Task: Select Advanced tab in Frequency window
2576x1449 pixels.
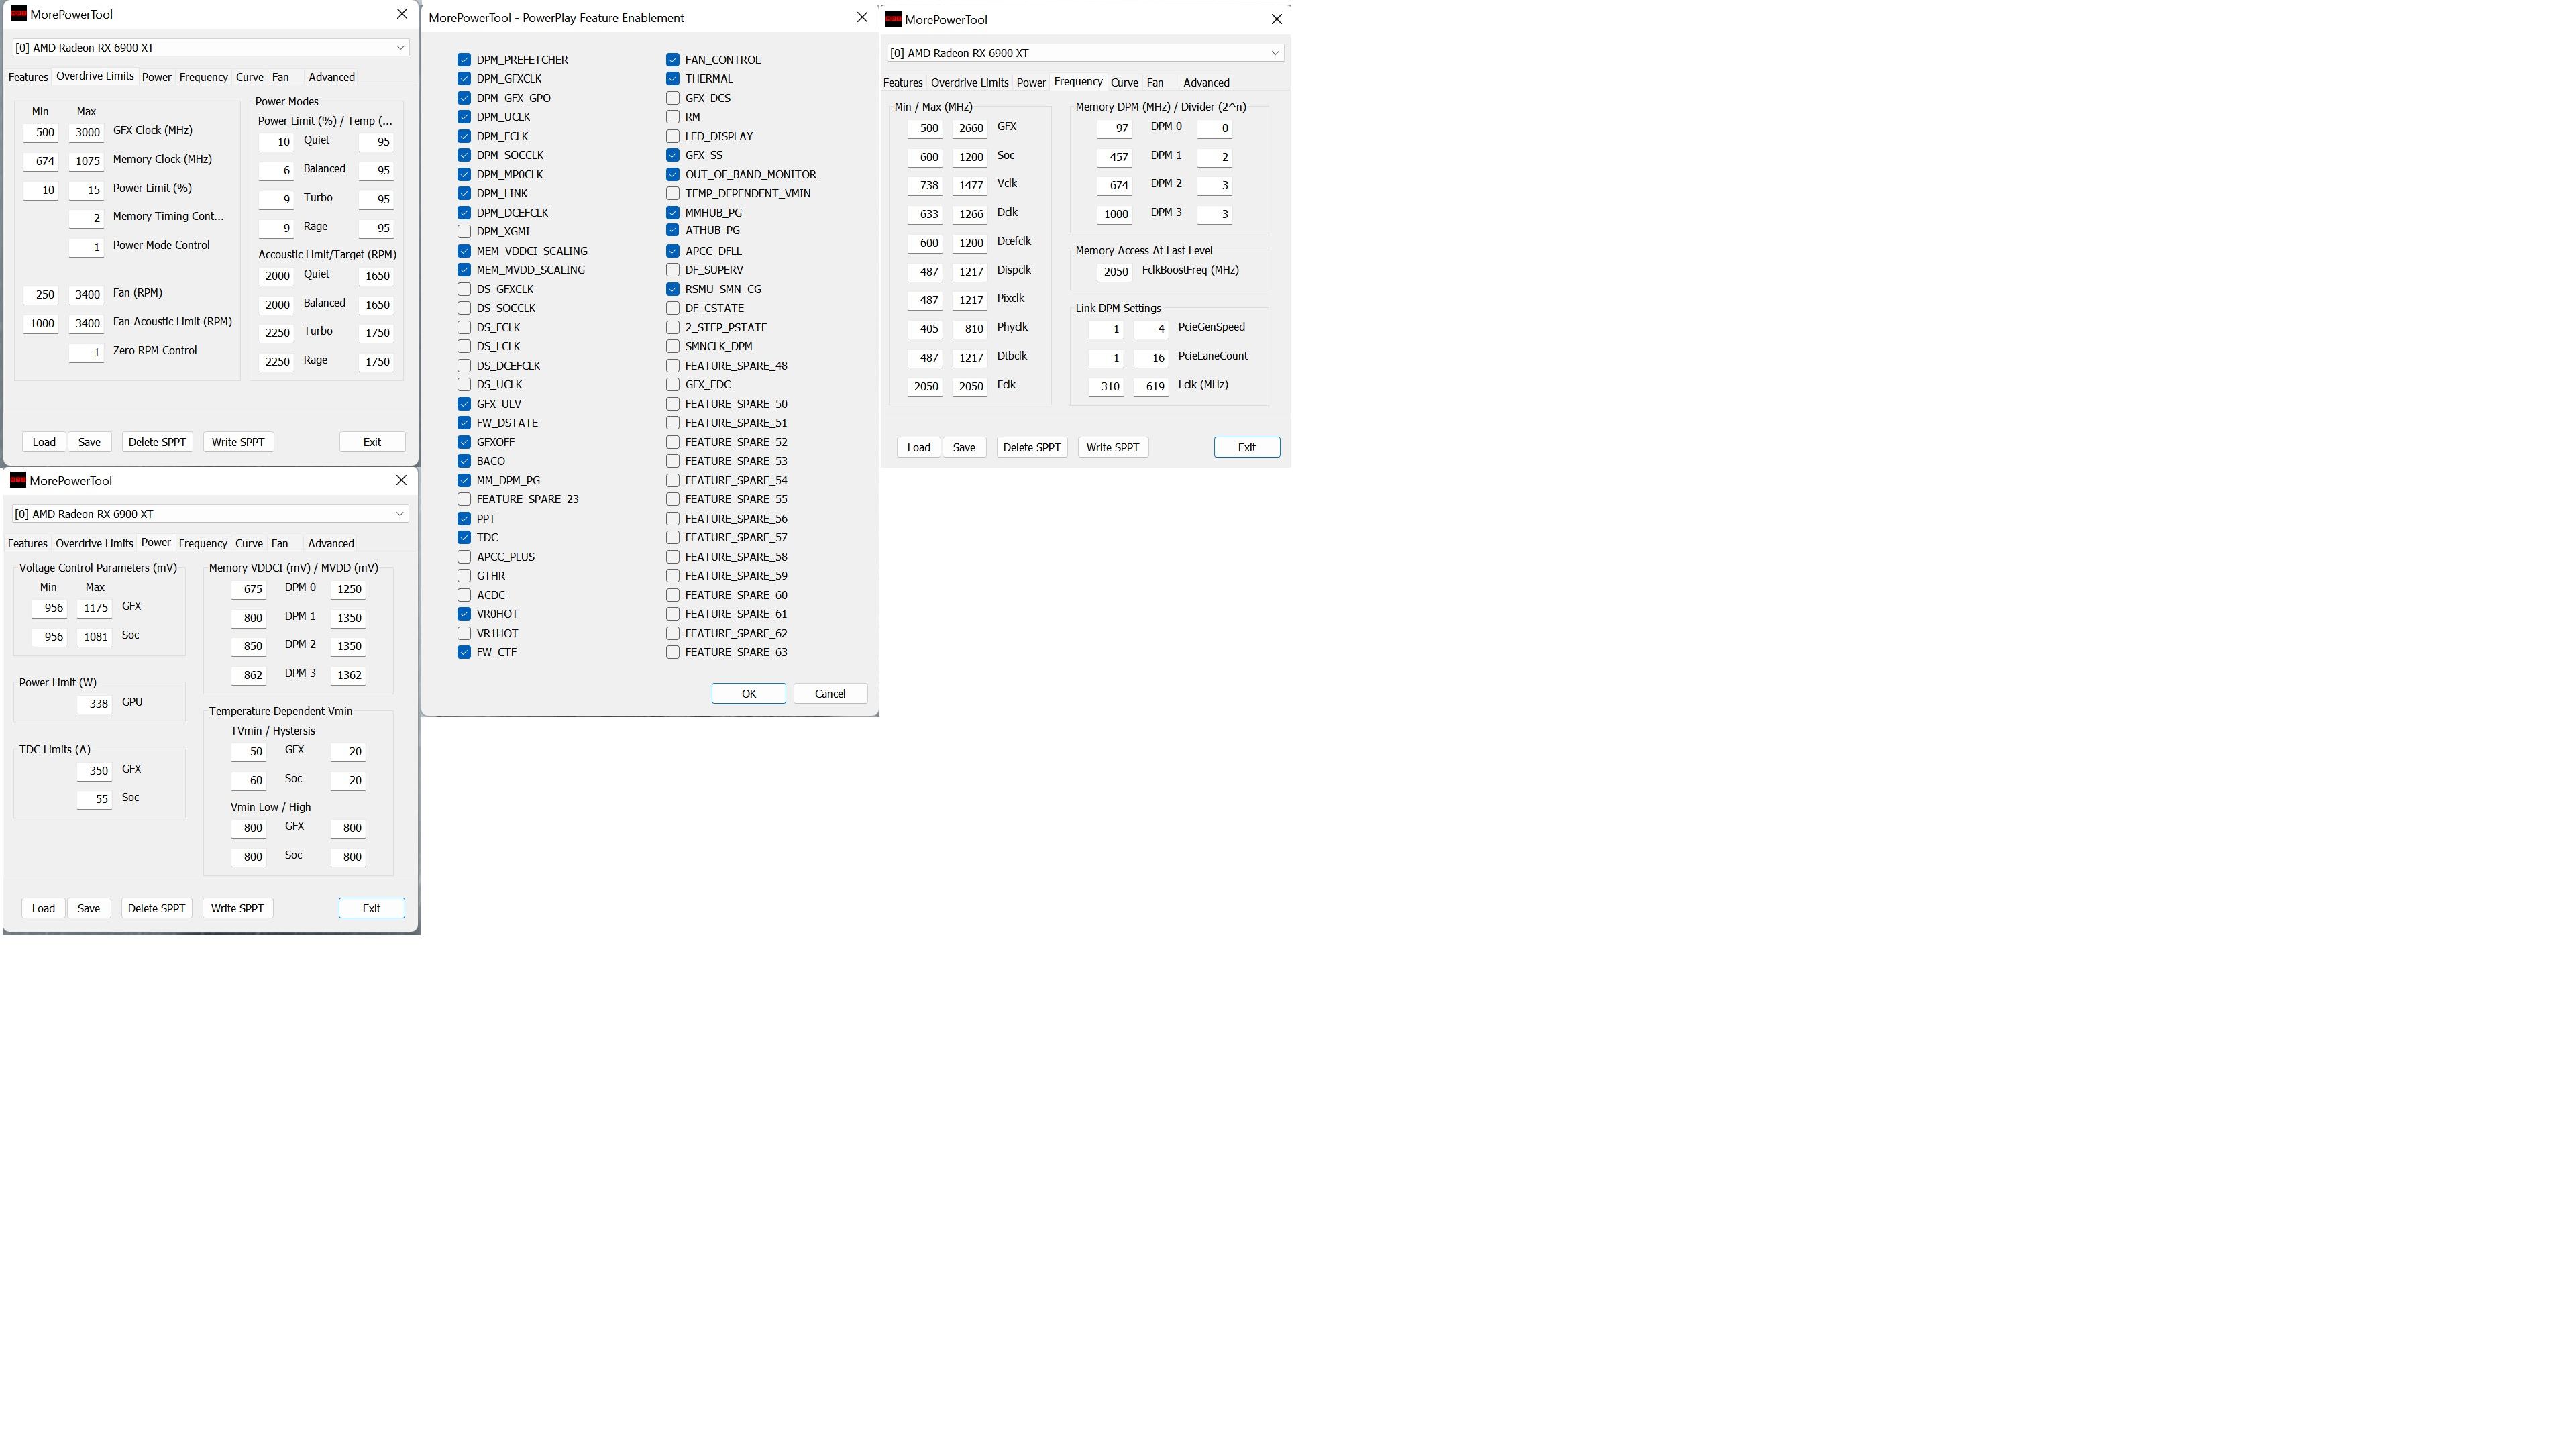Action: coord(1206,82)
